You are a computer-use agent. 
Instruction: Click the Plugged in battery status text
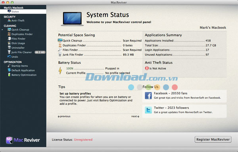112,68
